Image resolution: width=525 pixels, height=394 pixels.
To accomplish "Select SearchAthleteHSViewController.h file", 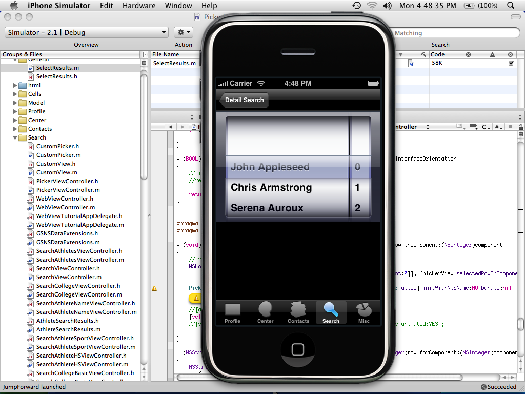I will tap(82, 356).
